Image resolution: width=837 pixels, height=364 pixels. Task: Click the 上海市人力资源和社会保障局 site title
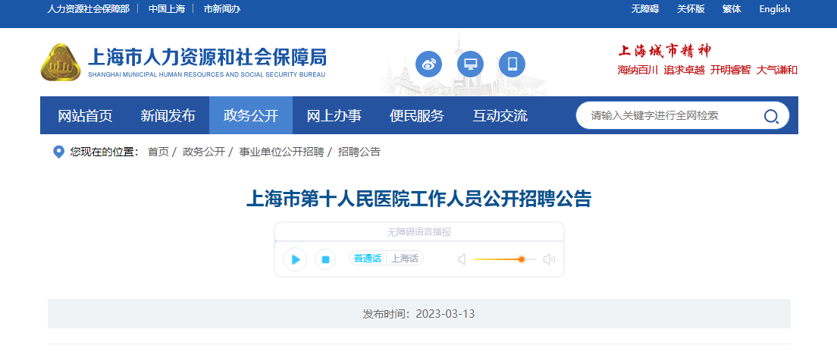207,57
